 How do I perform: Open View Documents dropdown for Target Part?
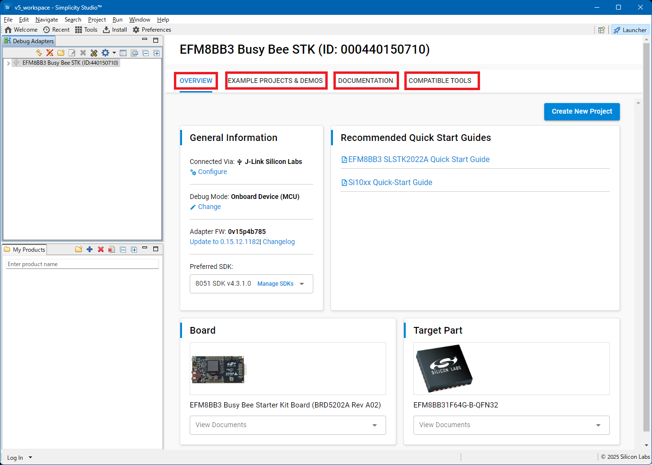pos(598,425)
